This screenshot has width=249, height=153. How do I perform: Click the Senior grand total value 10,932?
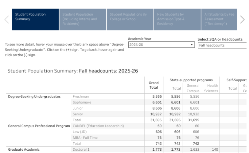tap(153, 114)
